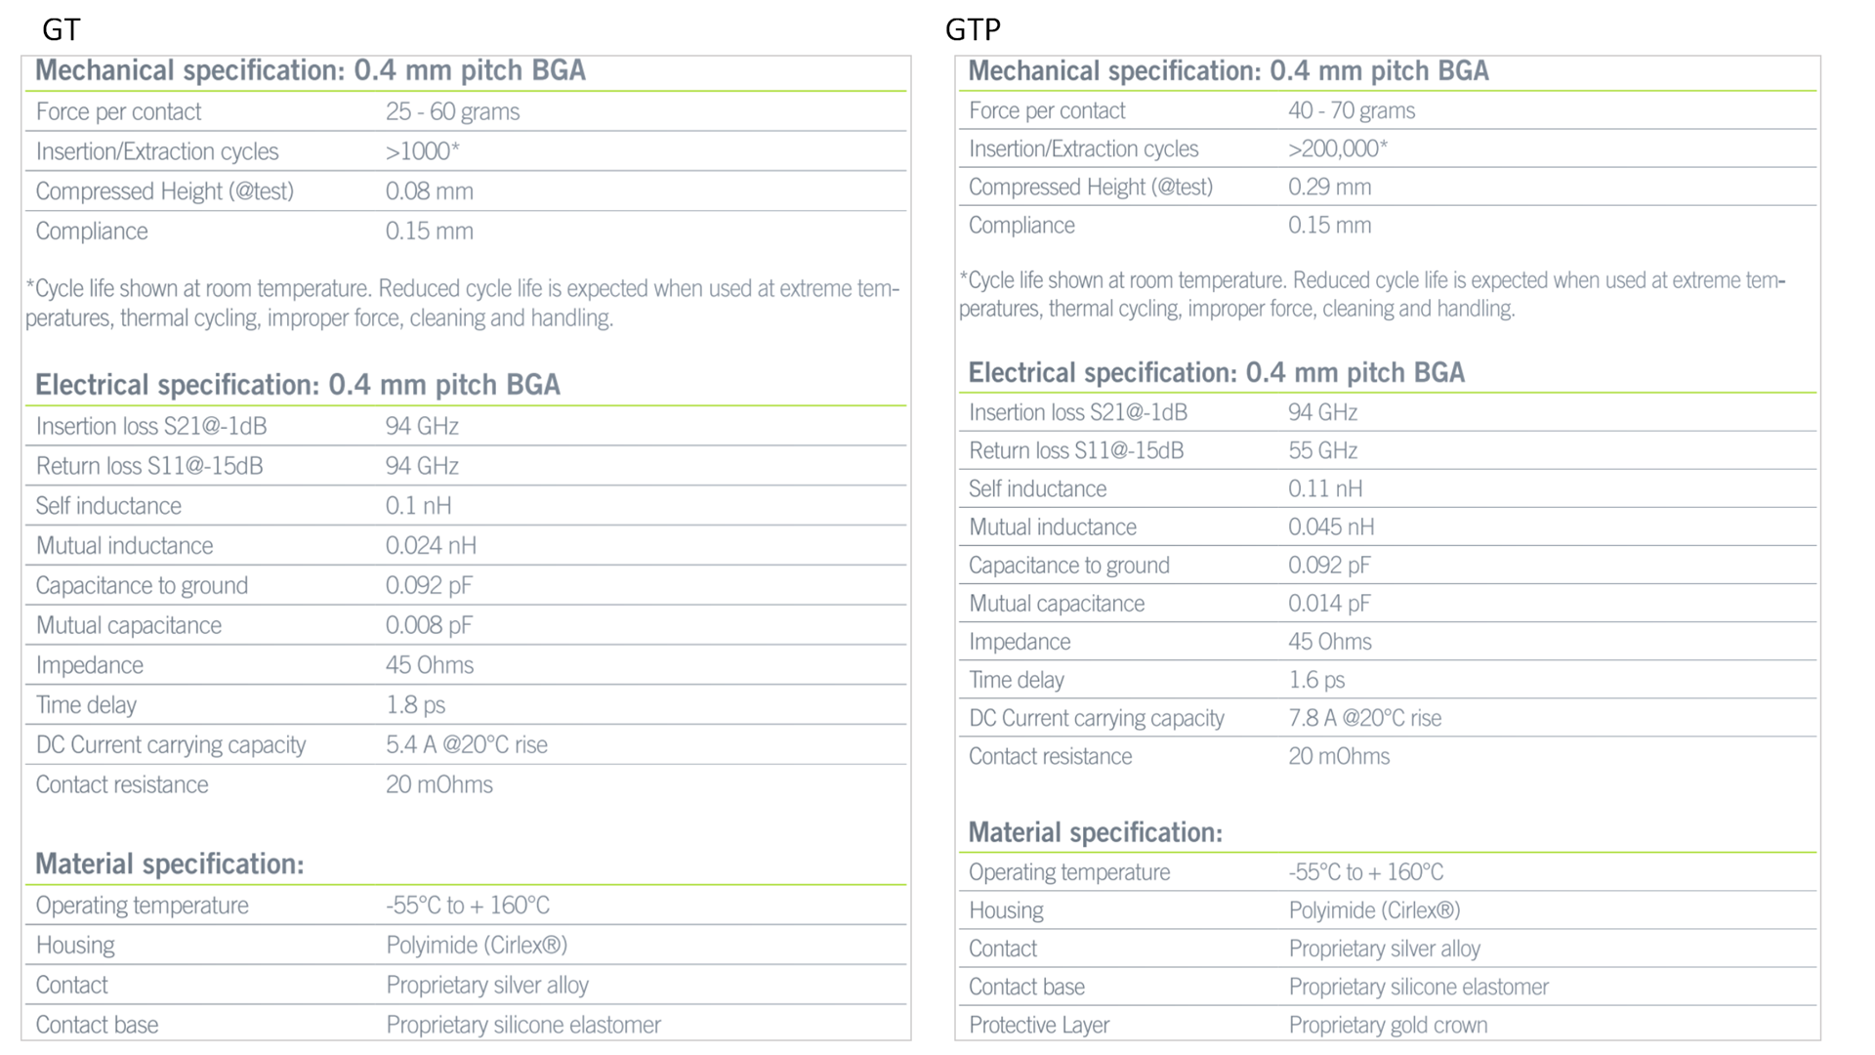Select the 0.08 mm compressed height value
This screenshot has width=1875, height=1055.
point(429,191)
